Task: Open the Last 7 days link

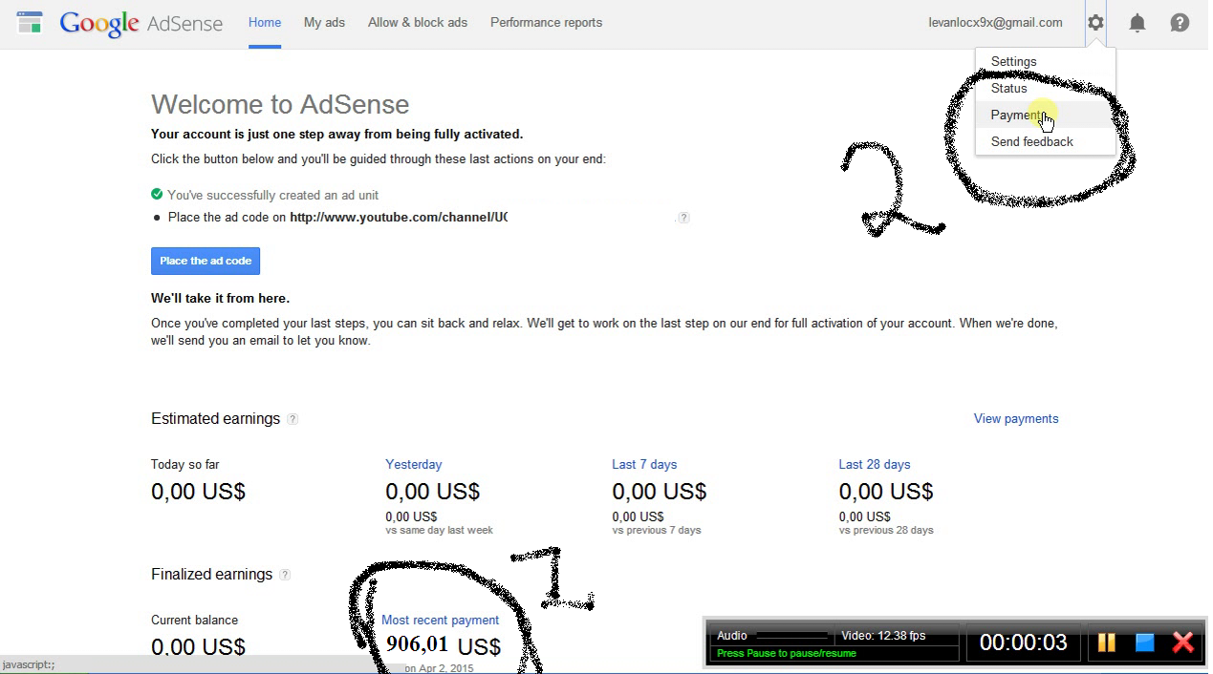Action: [644, 465]
